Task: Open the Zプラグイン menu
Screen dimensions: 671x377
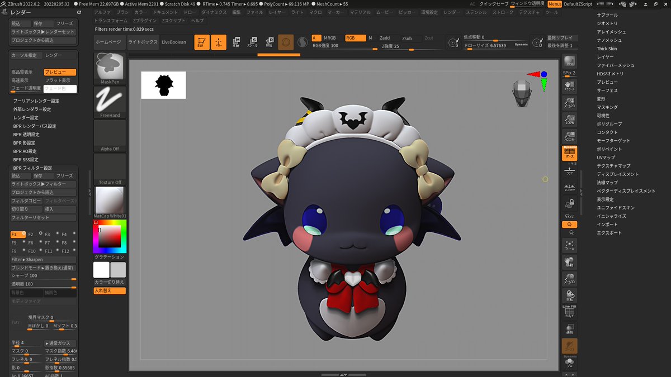Action: 145,20
